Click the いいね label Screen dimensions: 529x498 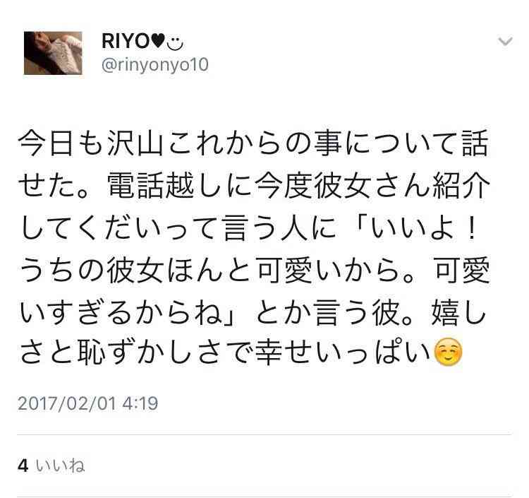[x=60, y=466]
